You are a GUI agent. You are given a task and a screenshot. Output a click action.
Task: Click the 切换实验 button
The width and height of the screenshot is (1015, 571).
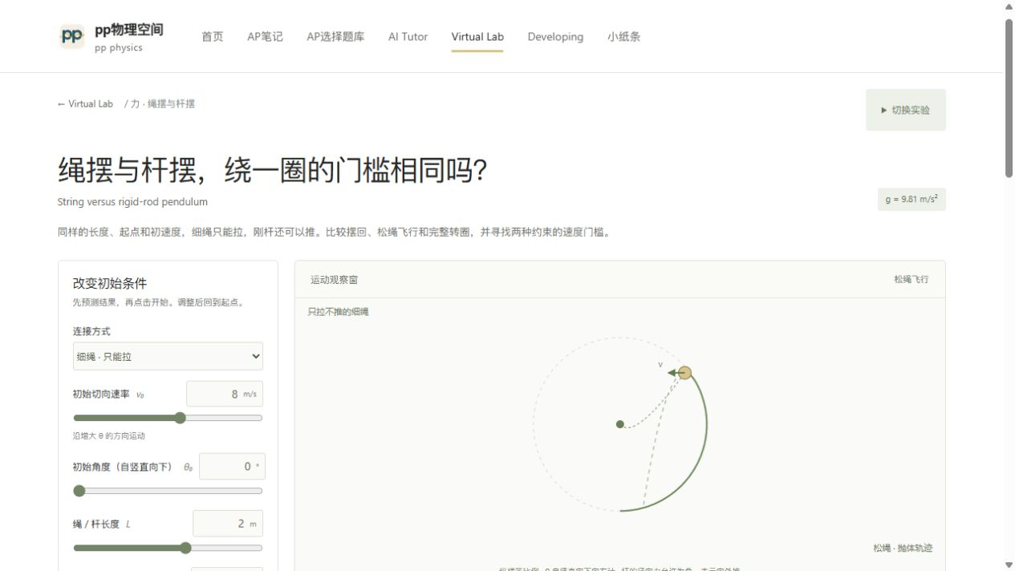[905, 110]
